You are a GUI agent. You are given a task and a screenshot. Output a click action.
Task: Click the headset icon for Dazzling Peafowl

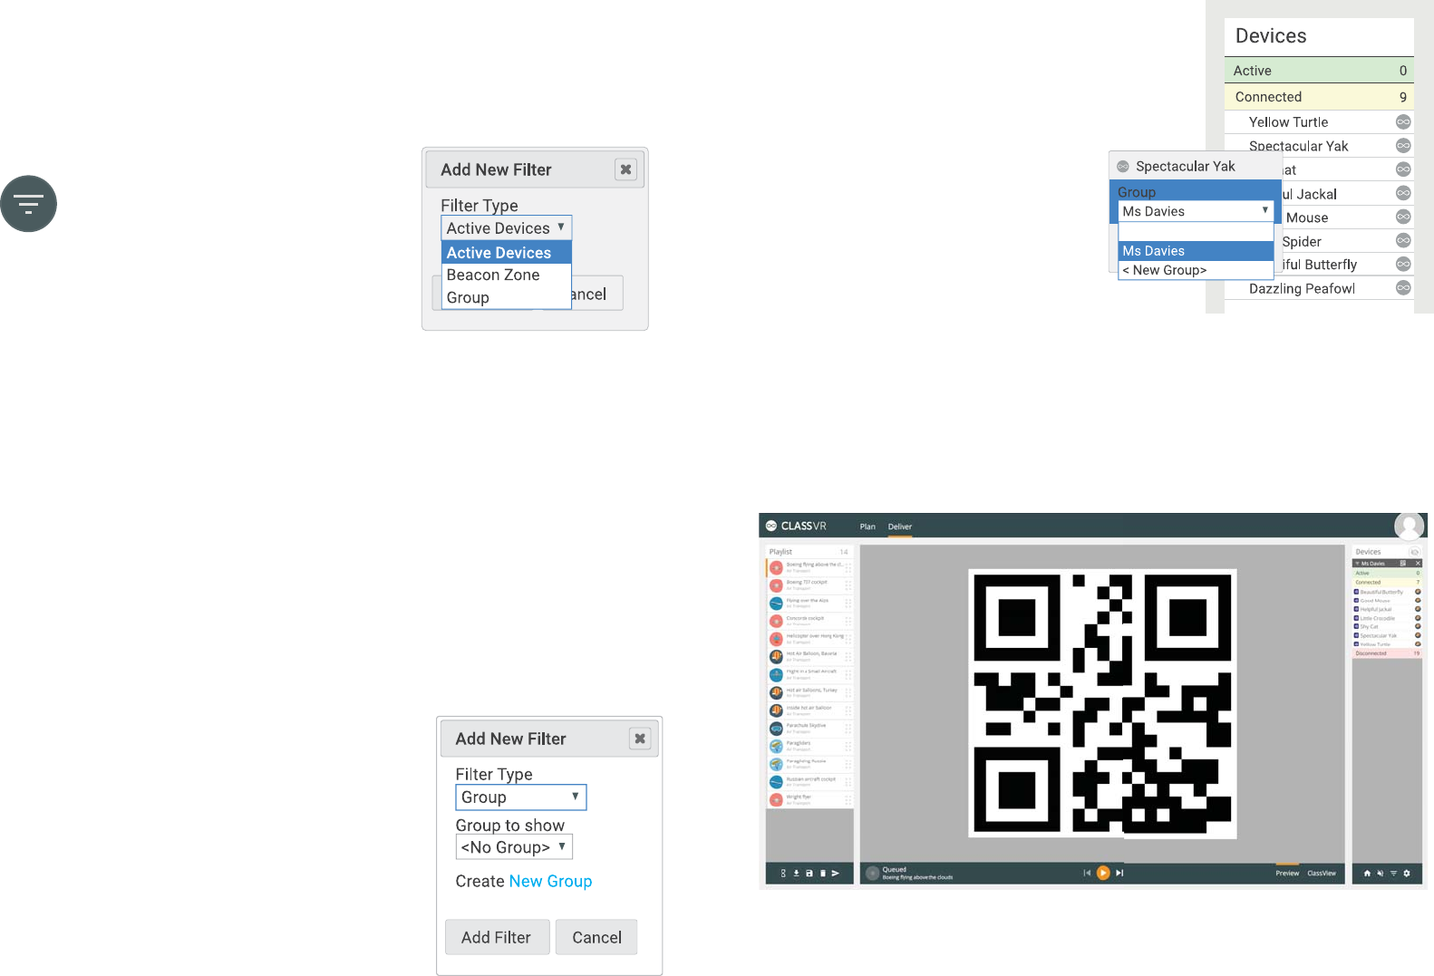click(1403, 287)
